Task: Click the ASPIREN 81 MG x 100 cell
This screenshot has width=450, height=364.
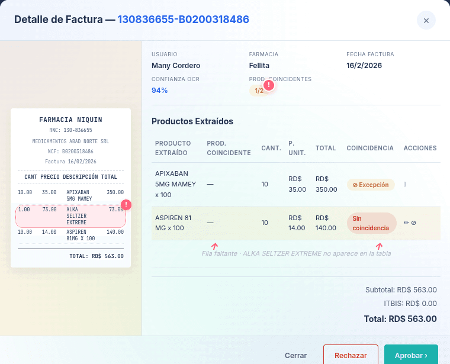Action: coord(173,223)
